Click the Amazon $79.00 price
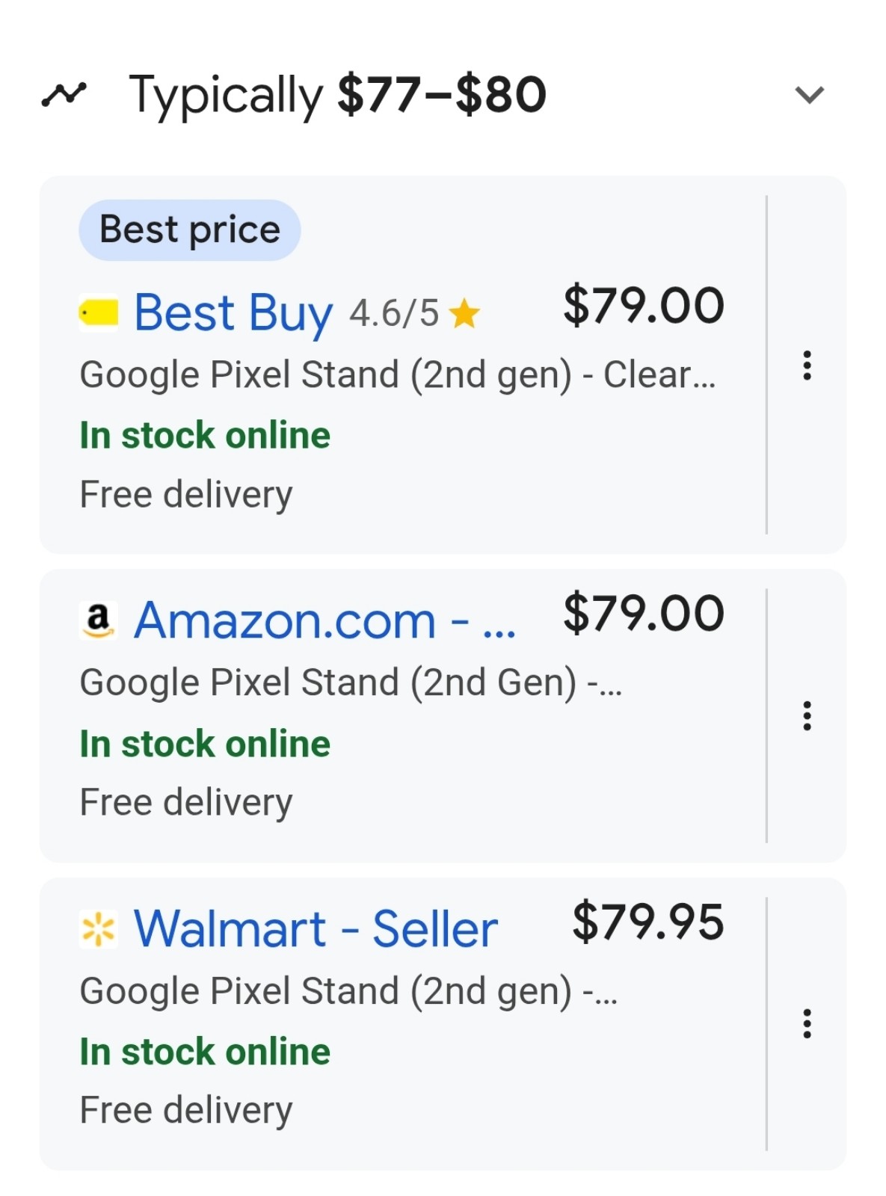Viewport: 886px width, 1196px height. pos(644,614)
